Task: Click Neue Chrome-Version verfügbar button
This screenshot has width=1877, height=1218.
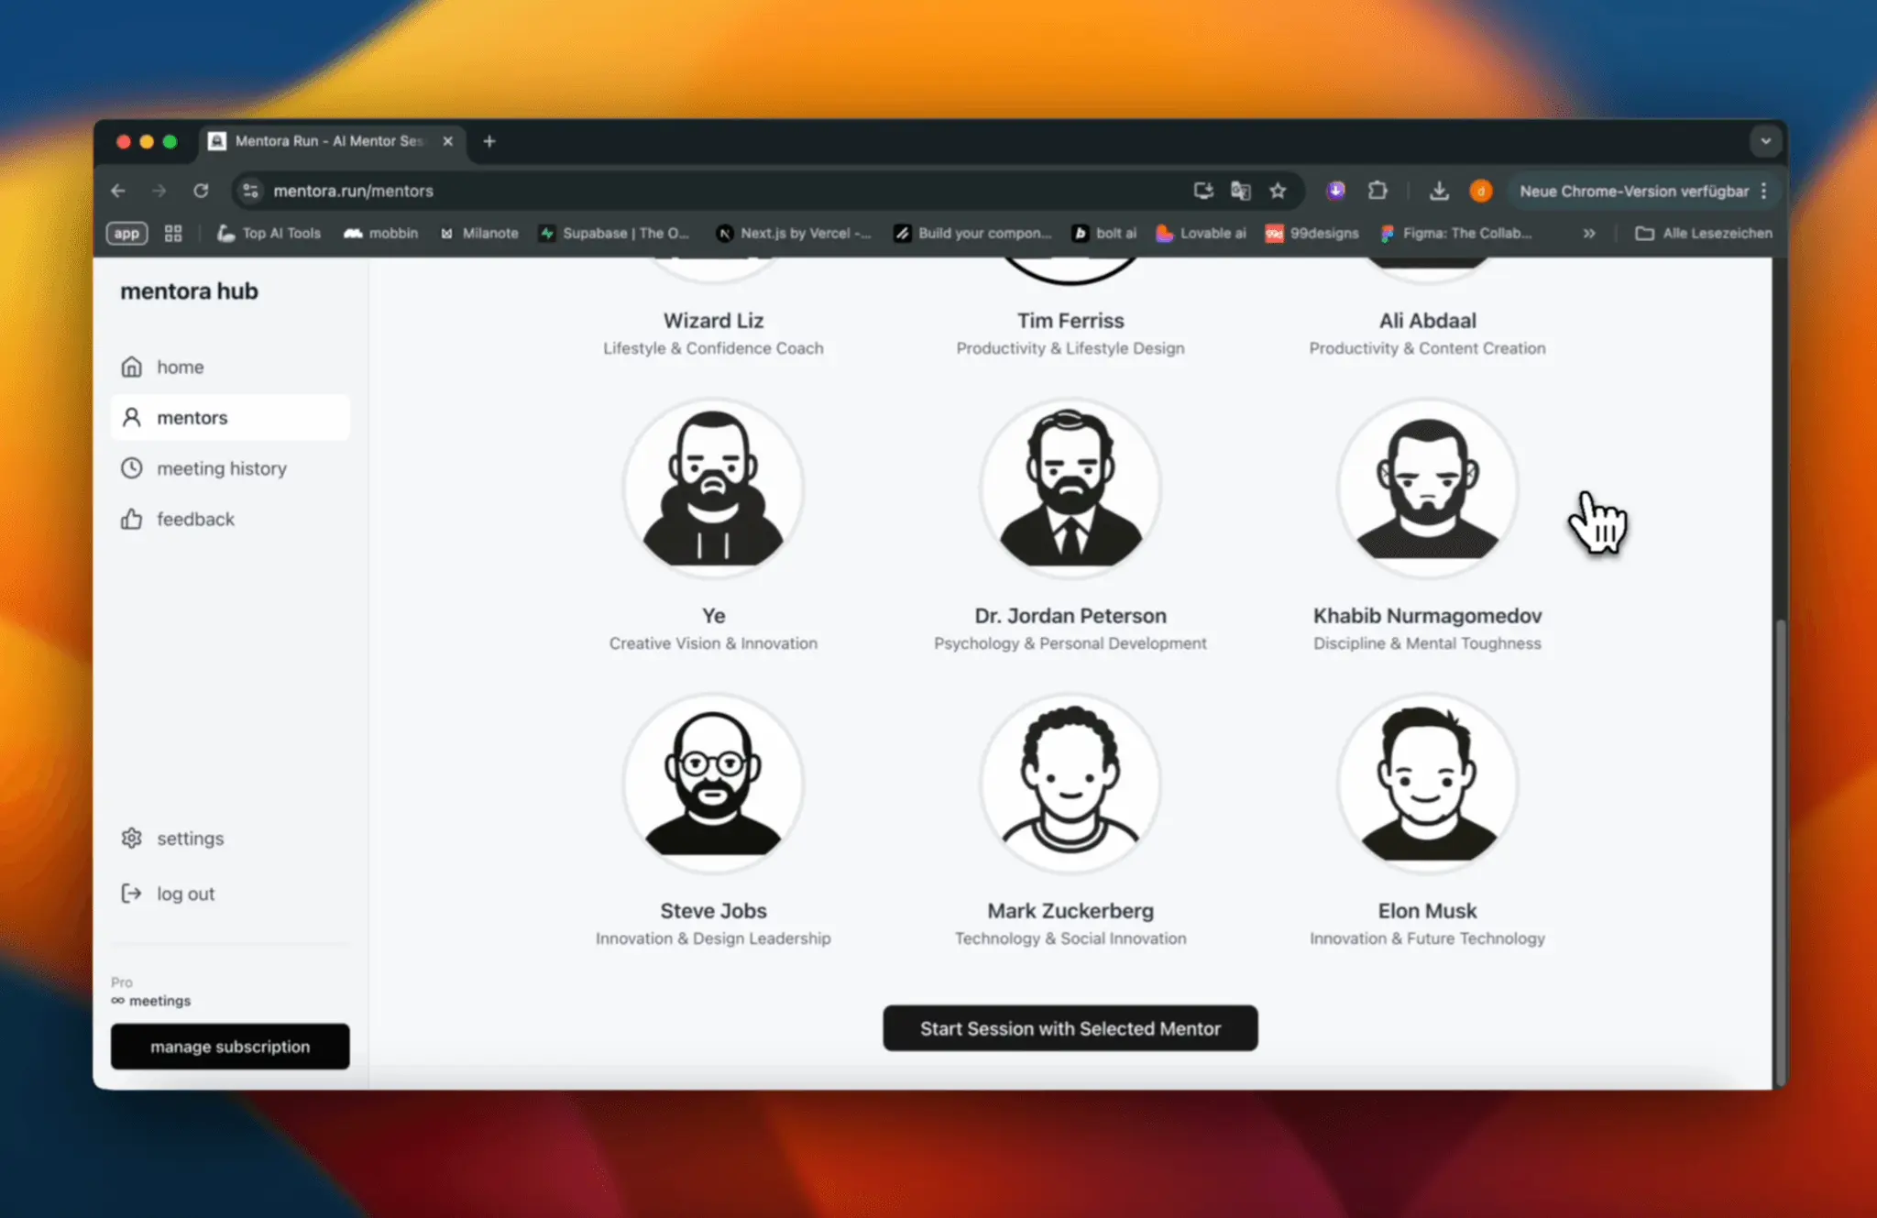Action: tap(1634, 191)
